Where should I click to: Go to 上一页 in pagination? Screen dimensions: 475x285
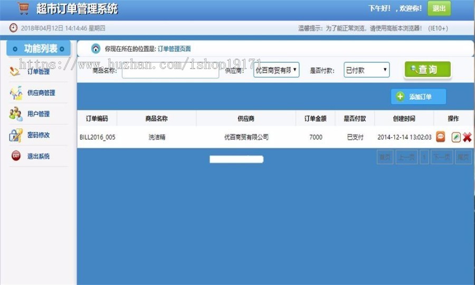click(x=406, y=157)
